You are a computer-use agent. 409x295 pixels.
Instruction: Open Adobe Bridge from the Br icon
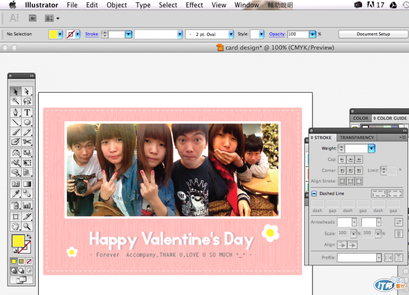point(33,18)
